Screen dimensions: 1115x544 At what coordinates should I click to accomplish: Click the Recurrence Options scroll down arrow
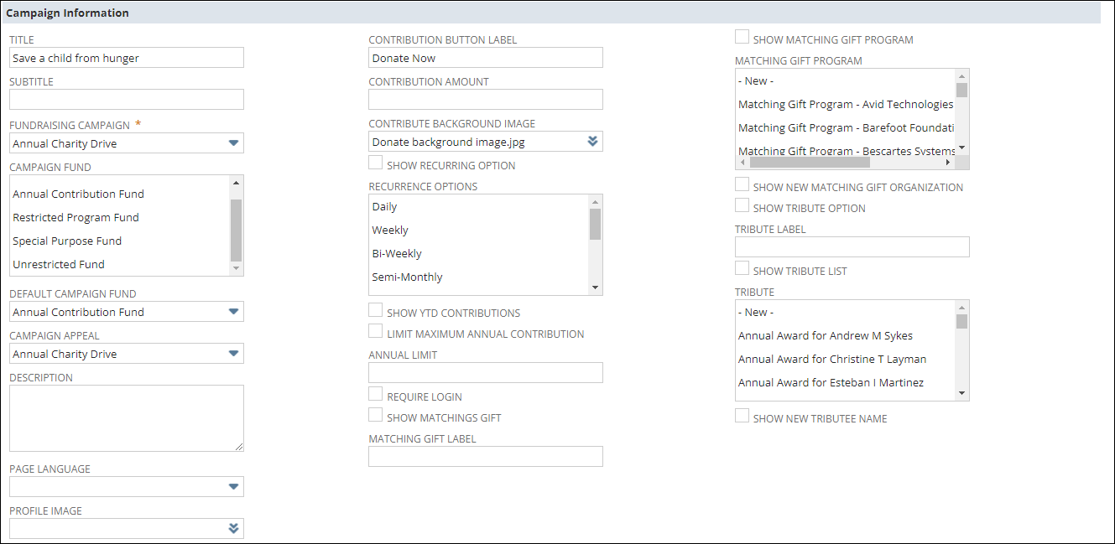click(596, 288)
